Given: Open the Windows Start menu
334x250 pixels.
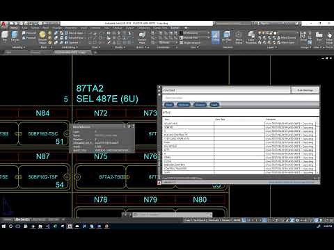Looking at the screenshot, I should pyautogui.click(x=3, y=226).
